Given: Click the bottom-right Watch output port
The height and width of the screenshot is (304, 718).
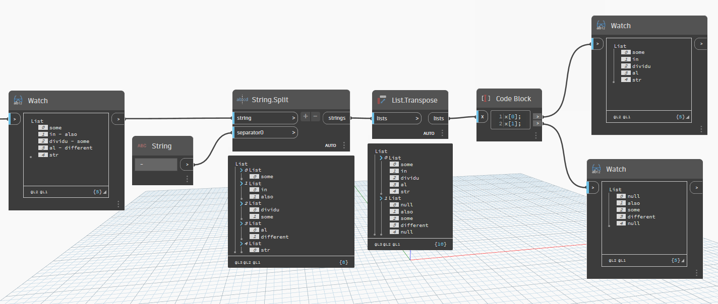Looking at the screenshot, I should [697, 188].
